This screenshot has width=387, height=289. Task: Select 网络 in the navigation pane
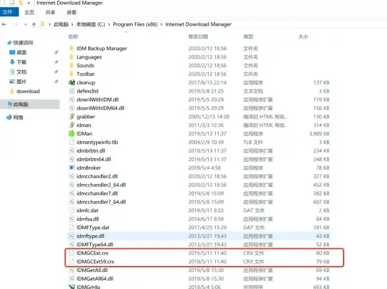pyautogui.click(x=18, y=118)
